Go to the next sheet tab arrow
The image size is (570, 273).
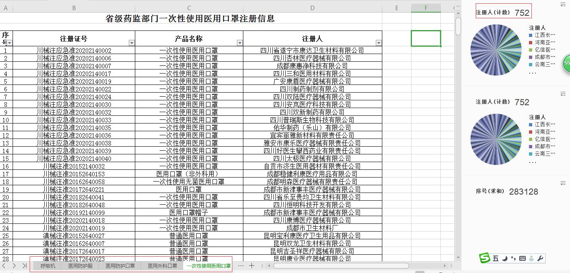14,266
